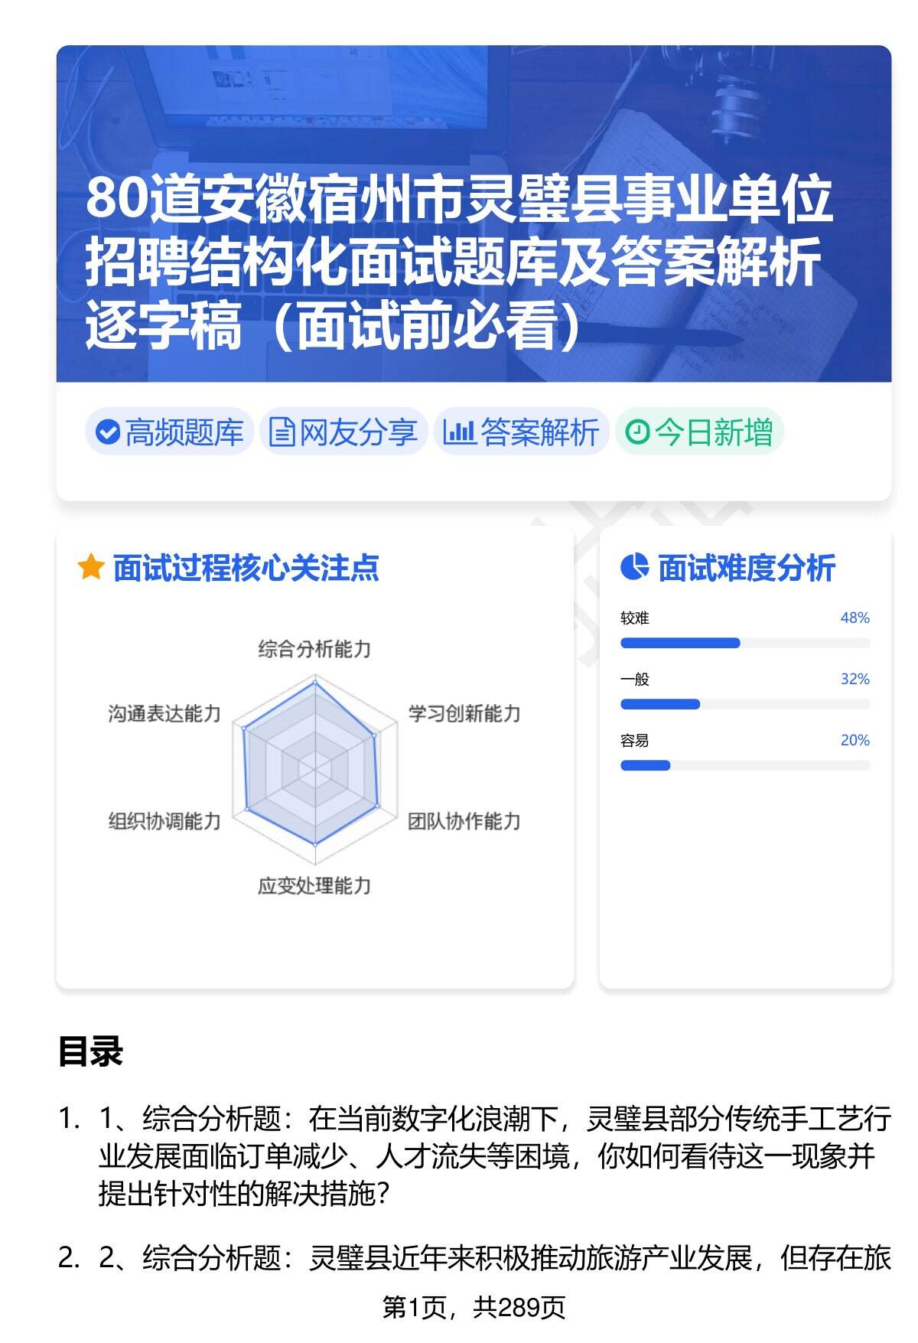Click the checkmark icon beside 高频题库
This screenshot has height=1343, width=918.
point(108,432)
